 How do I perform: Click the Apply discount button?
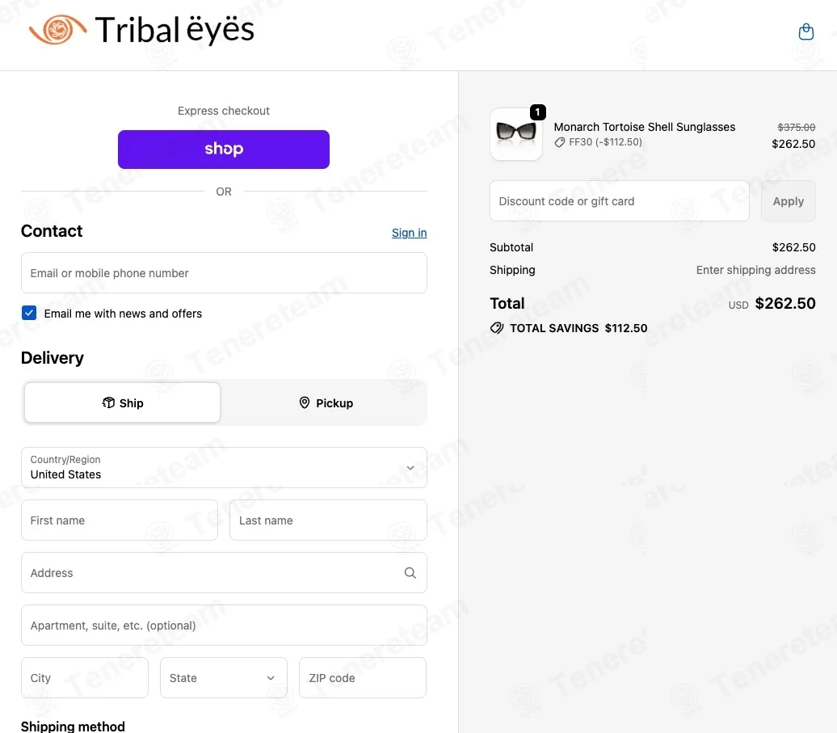pos(788,201)
